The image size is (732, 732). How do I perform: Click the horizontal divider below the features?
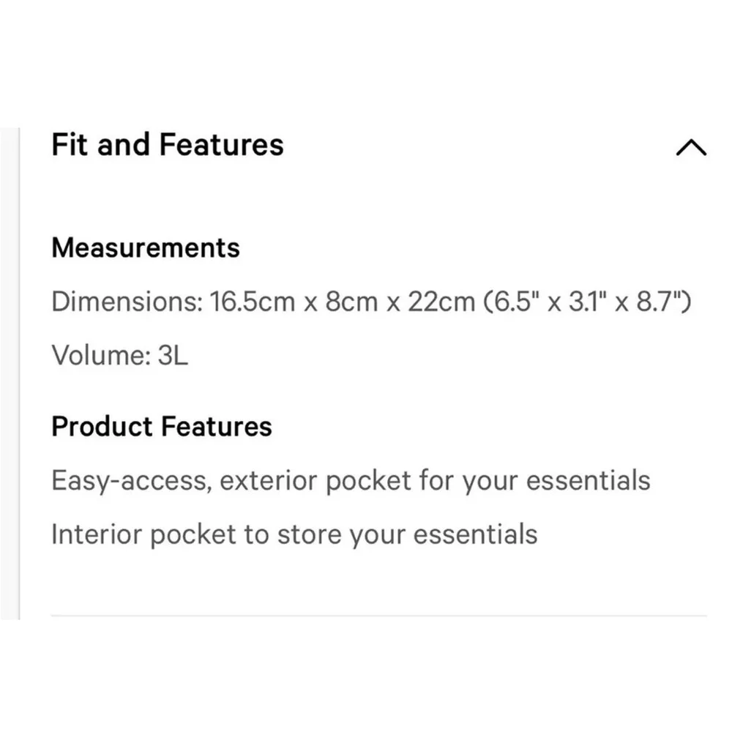tap(378, 616)
